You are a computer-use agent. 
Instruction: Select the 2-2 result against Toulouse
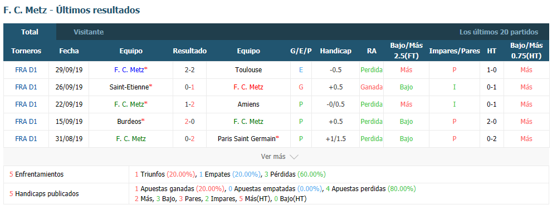click(190, 70)
